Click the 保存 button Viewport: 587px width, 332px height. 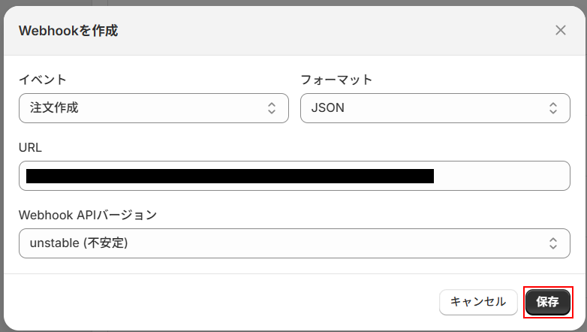click(548, 302)
